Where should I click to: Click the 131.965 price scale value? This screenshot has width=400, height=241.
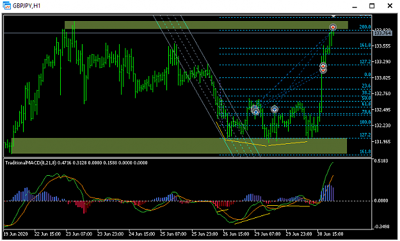382,142
